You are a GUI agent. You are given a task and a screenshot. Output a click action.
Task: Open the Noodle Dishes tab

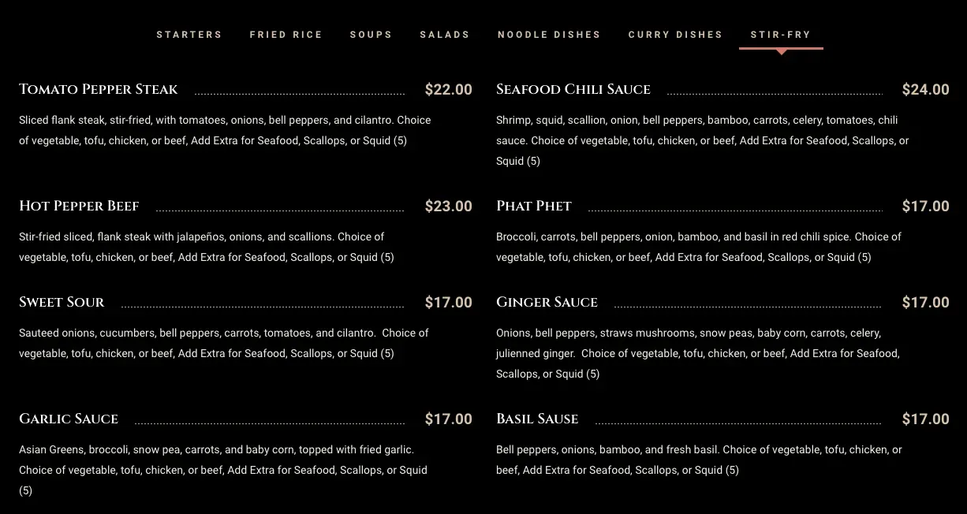coord(549,35)
